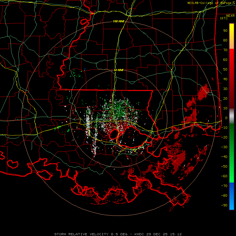Select the -40 scale label
The height and width of the screenshot is (236, 236).
224,157
